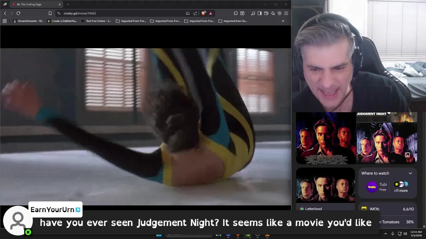Mute audio on The Cutting Edge tab
The width and height of the screenshot is (426, 239).
(18, 4)
